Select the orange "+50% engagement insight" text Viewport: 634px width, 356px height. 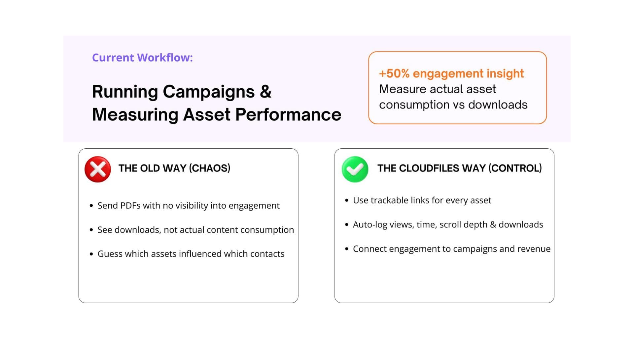(x=451, y=73)
